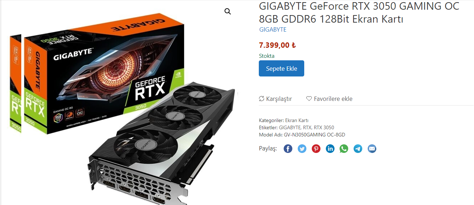Click the Karşılaştır compare arrows icon
This screenshot has width=474, height=205.
pyautogui.click(x=262, y=99)
